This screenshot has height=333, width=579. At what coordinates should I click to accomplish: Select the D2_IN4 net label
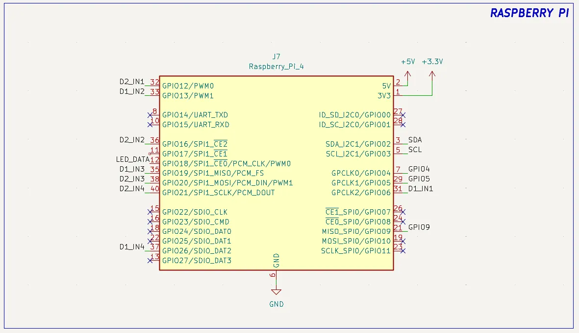132,189
